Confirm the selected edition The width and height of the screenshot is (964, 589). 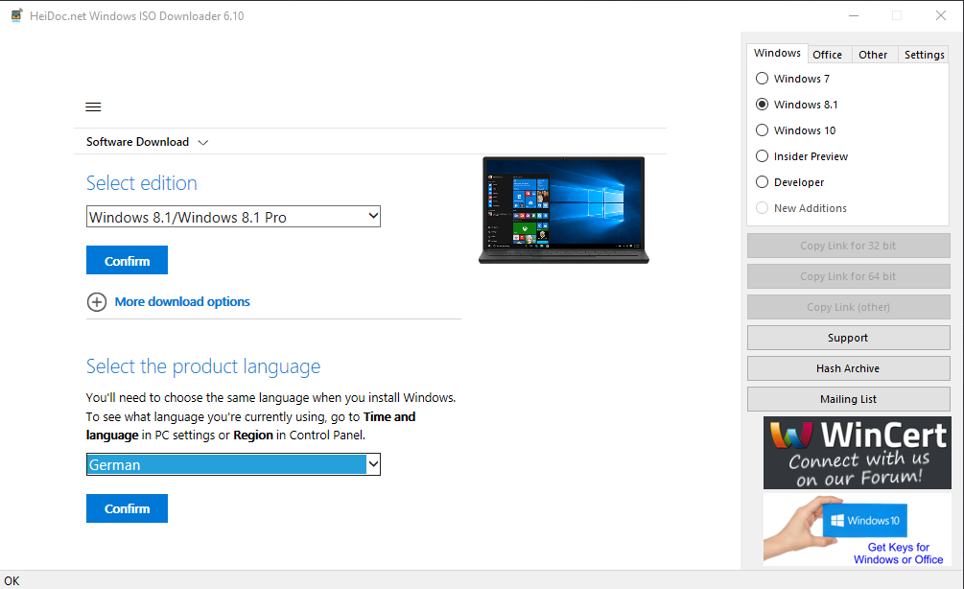(127, 261)
